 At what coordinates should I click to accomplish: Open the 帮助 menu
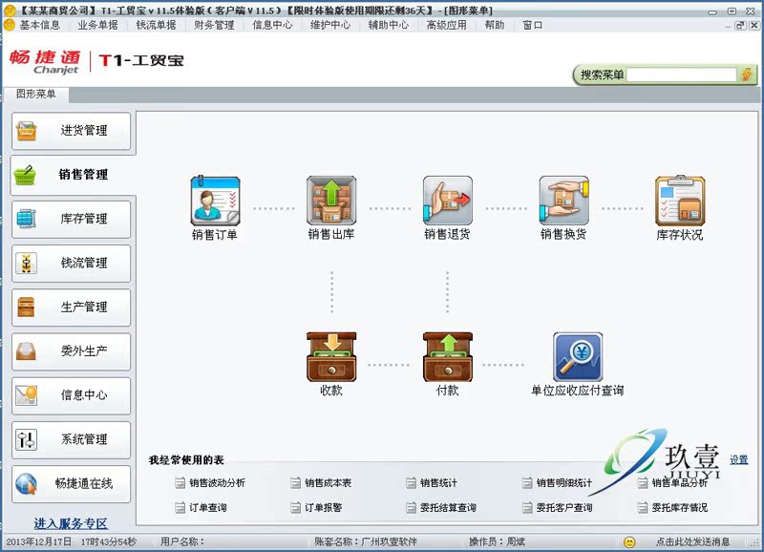click(x=495, y=25)
